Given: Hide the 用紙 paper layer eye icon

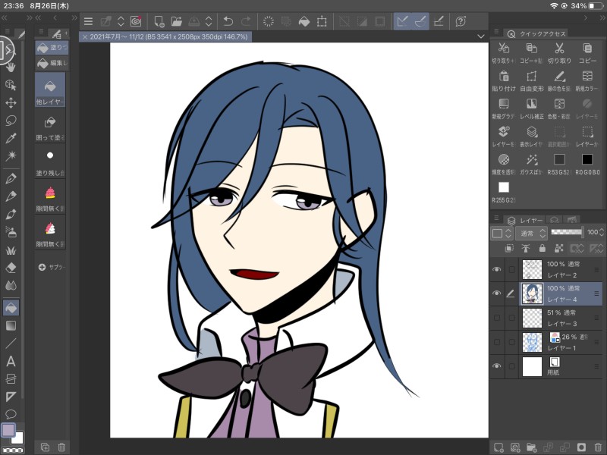Looking at the screenshot, I should coord(497,366).
